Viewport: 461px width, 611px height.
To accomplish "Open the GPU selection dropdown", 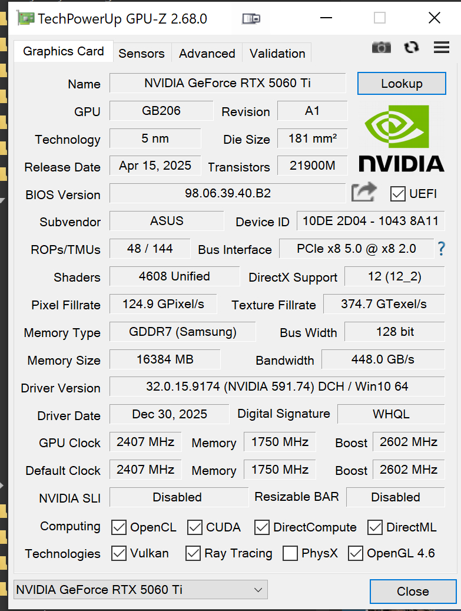I will pos(140,589).
